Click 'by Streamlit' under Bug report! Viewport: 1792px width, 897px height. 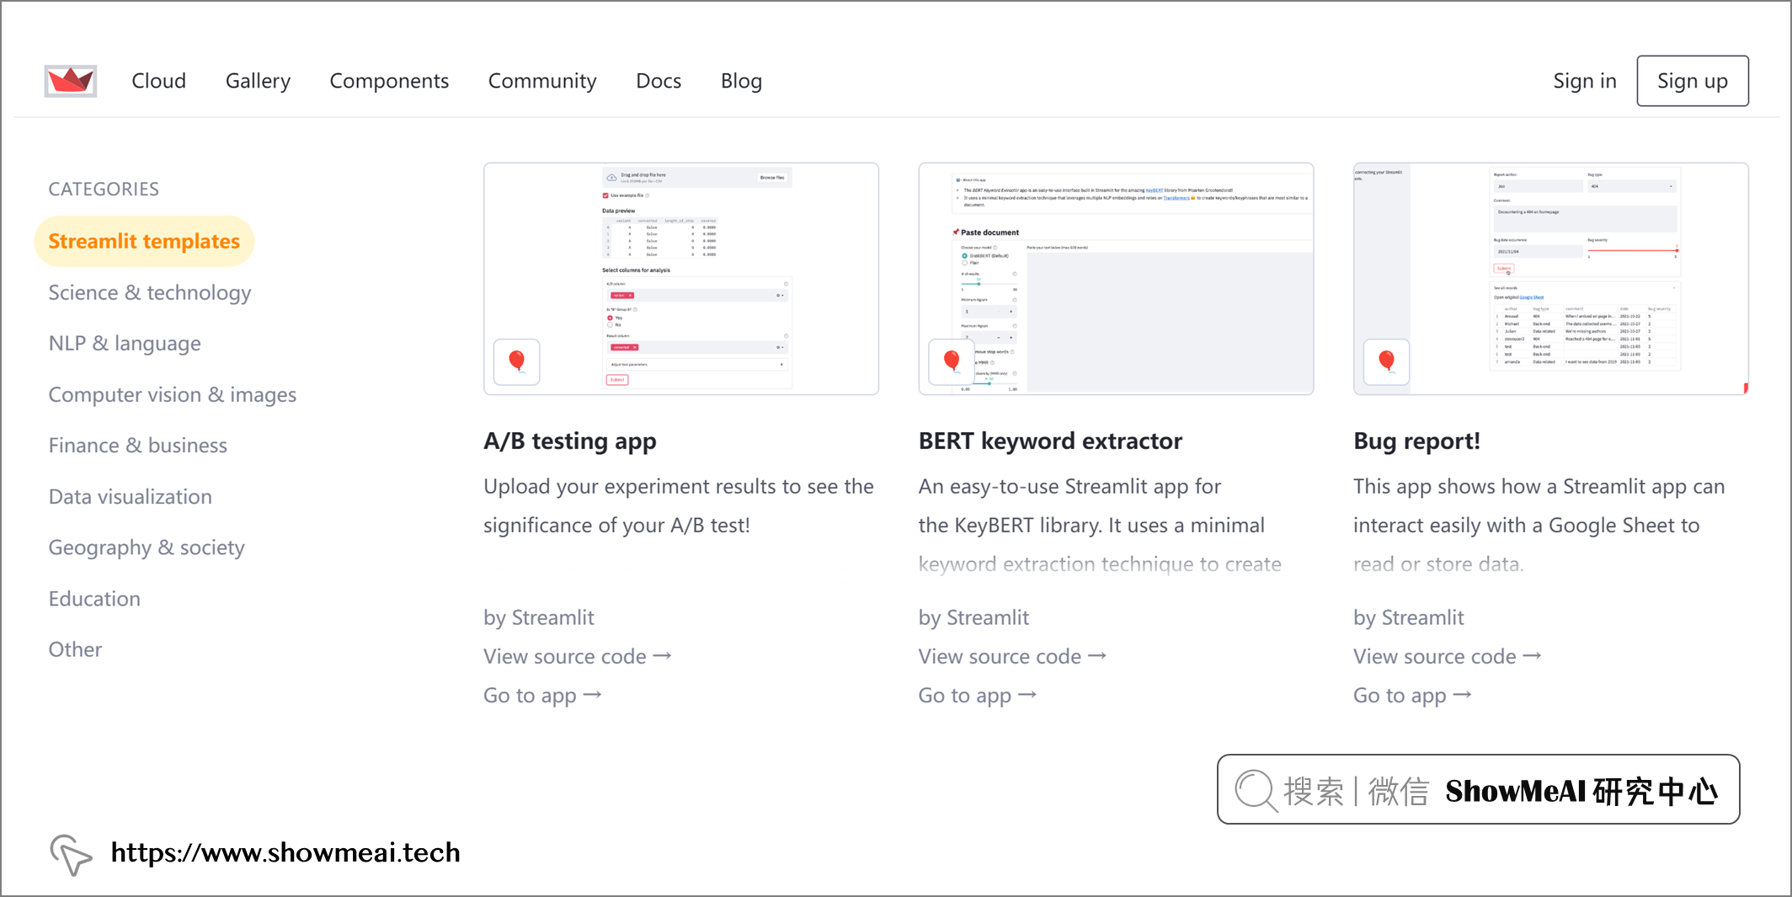(x=1409, y=617)
